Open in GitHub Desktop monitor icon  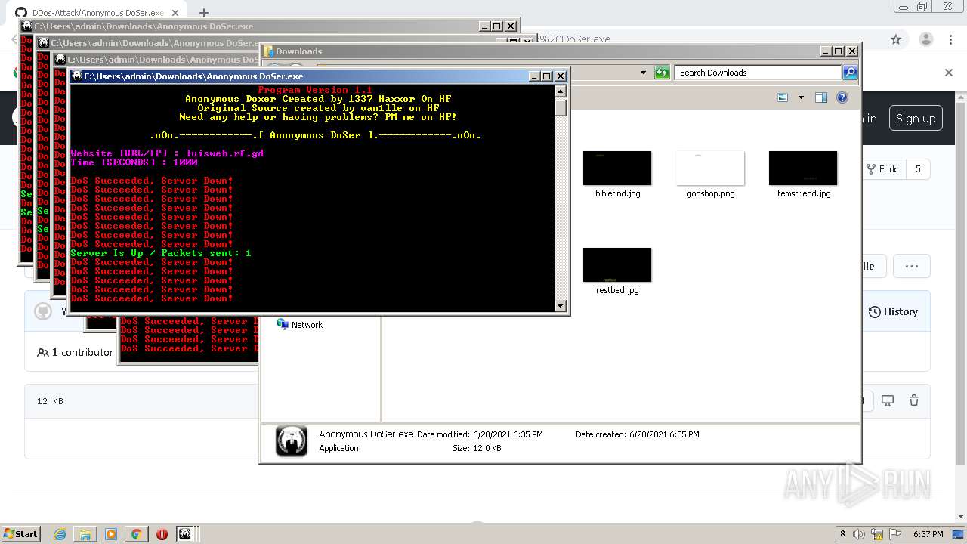pos(888,401)
